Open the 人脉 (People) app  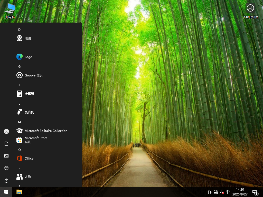coord(29,177)
